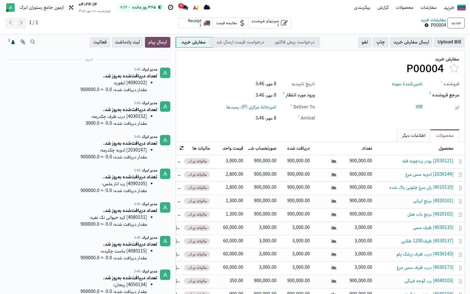Click the Upload Bill button
This screenshot has height=294, width=470.
(x=449, y=42)
